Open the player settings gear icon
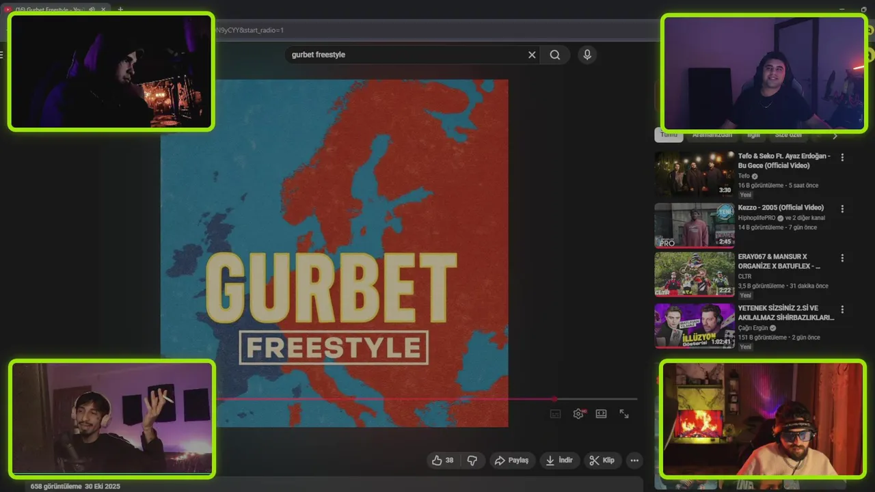Viewport: 875px width, 492px height. click(578, 413)
